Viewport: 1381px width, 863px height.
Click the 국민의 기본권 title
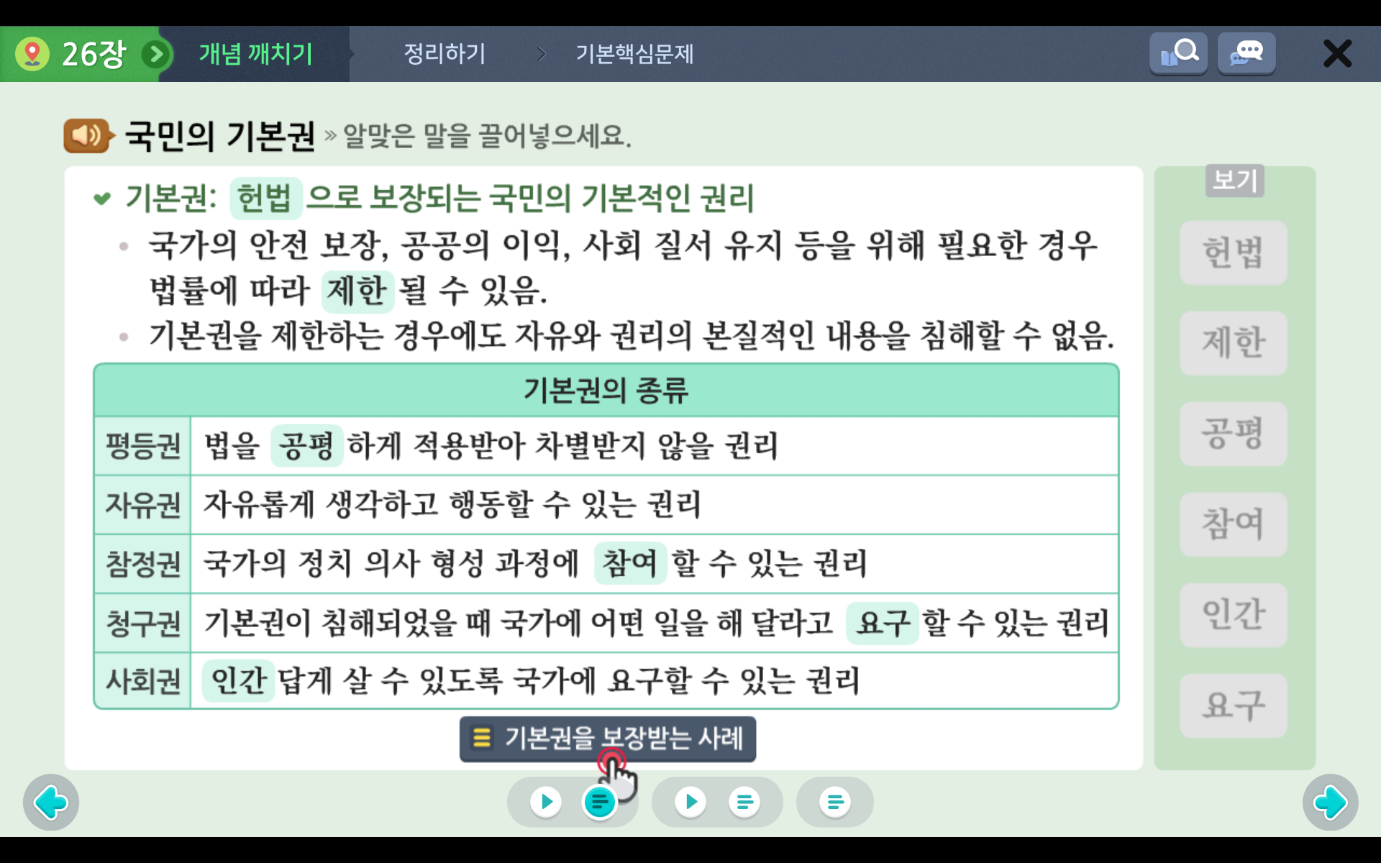tap(220, 135)
